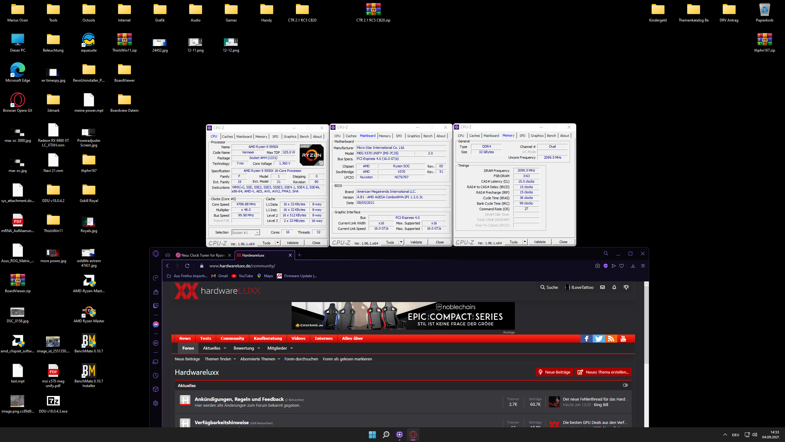Switch to Caches tab in first CPU-Z window
The width and height of the screenshot is (785, 442).
point(227,137)
